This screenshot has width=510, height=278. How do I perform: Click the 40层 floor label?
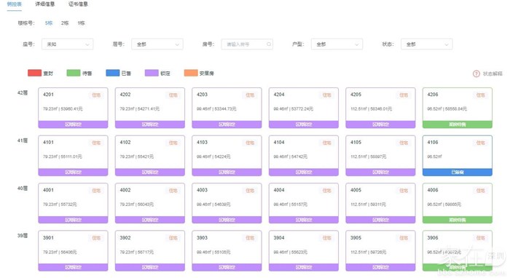click(23, 188)
